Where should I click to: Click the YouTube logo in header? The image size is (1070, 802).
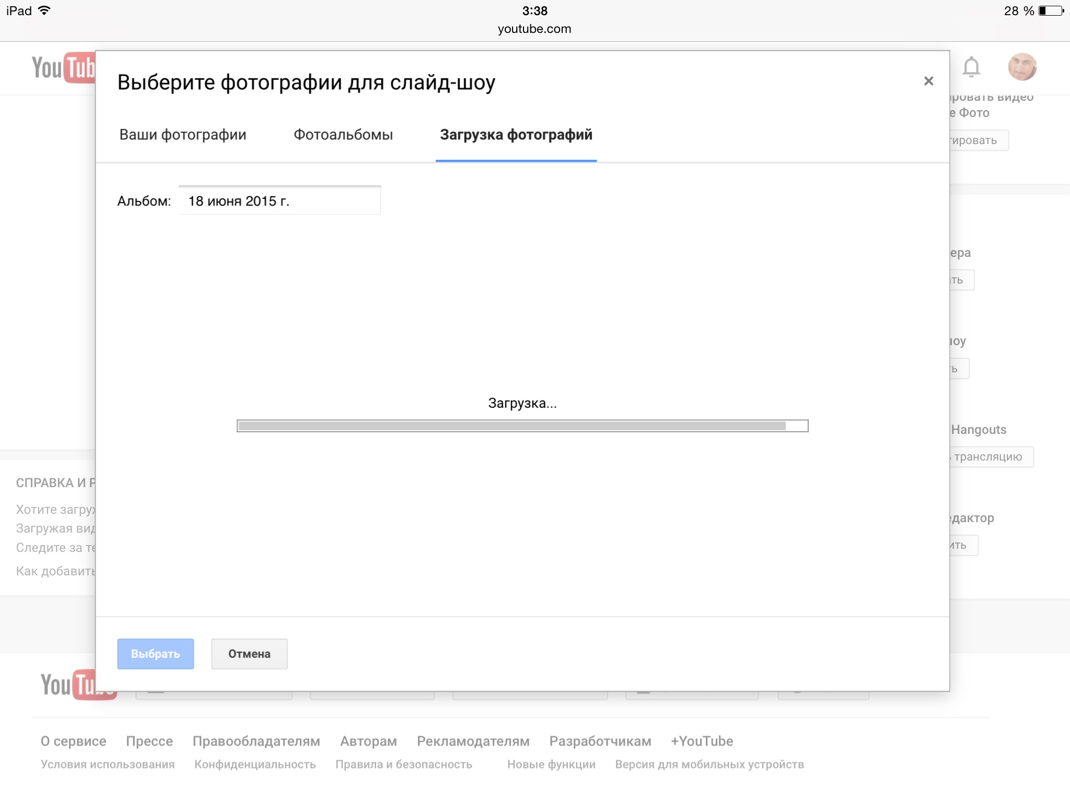pyautogui.click(x=63, y=68)
